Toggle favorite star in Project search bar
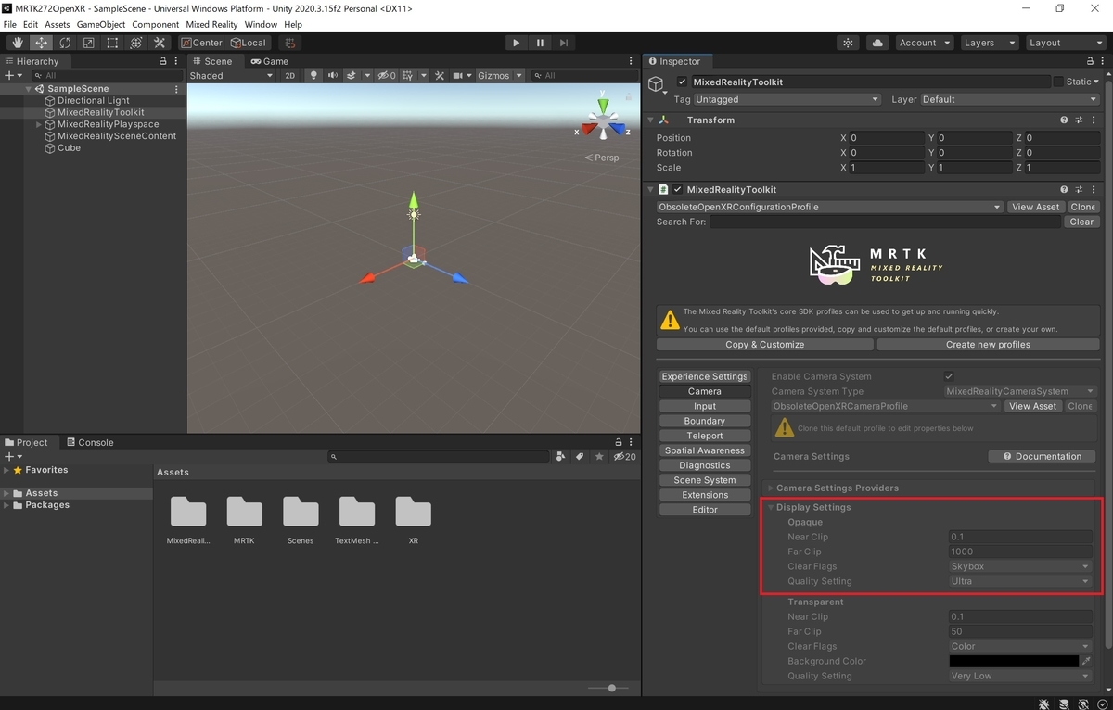Screen dimensions: 1113x710 600,456
